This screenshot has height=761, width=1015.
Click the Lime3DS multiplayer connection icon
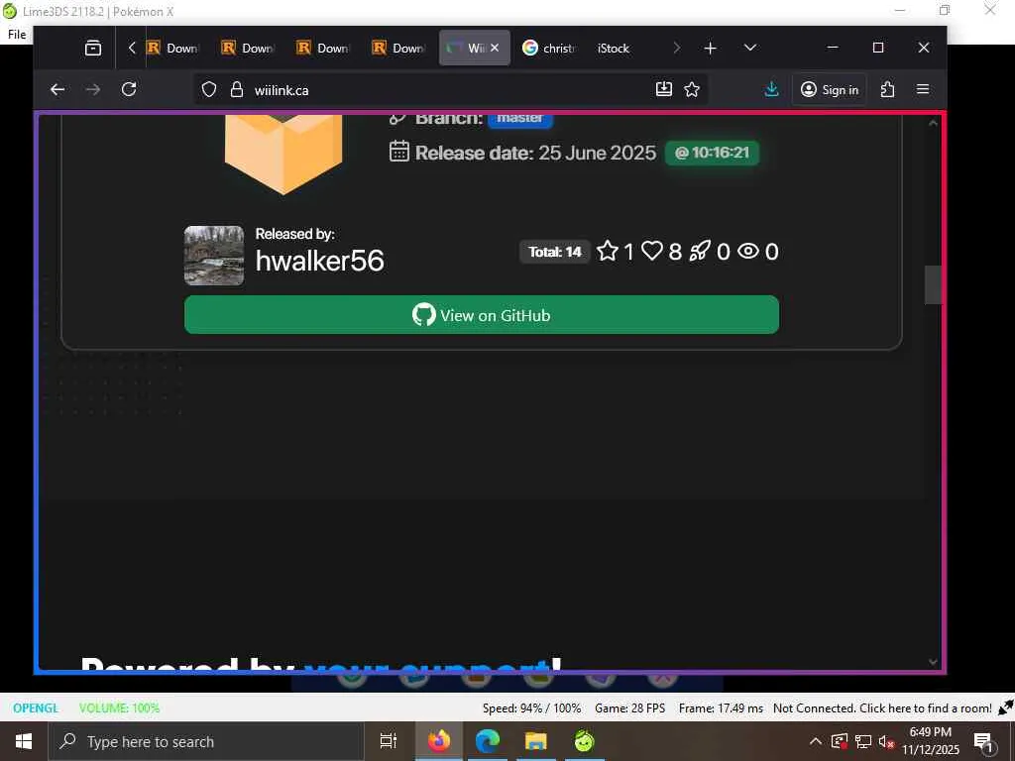(x=1006, y=707)
